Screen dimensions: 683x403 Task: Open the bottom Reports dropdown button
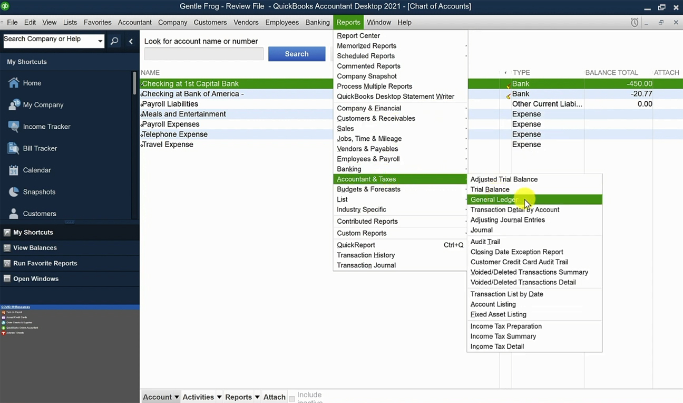point(242,397)
